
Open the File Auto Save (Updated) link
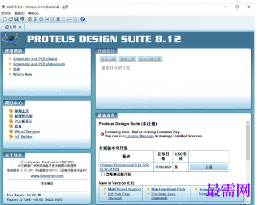pos(163,196)
